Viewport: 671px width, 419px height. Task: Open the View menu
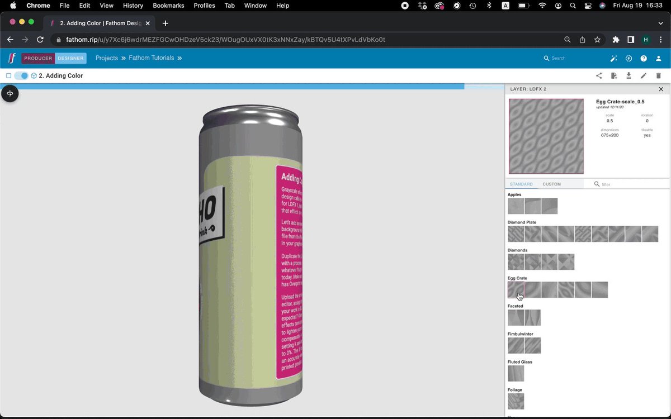tap(106, 6)
